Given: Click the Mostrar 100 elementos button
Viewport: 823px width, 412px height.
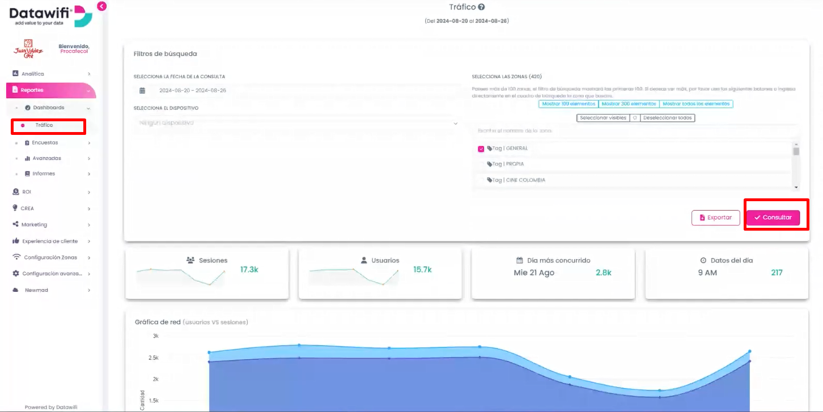Looking at the screenshot, I should coord(569,104).
